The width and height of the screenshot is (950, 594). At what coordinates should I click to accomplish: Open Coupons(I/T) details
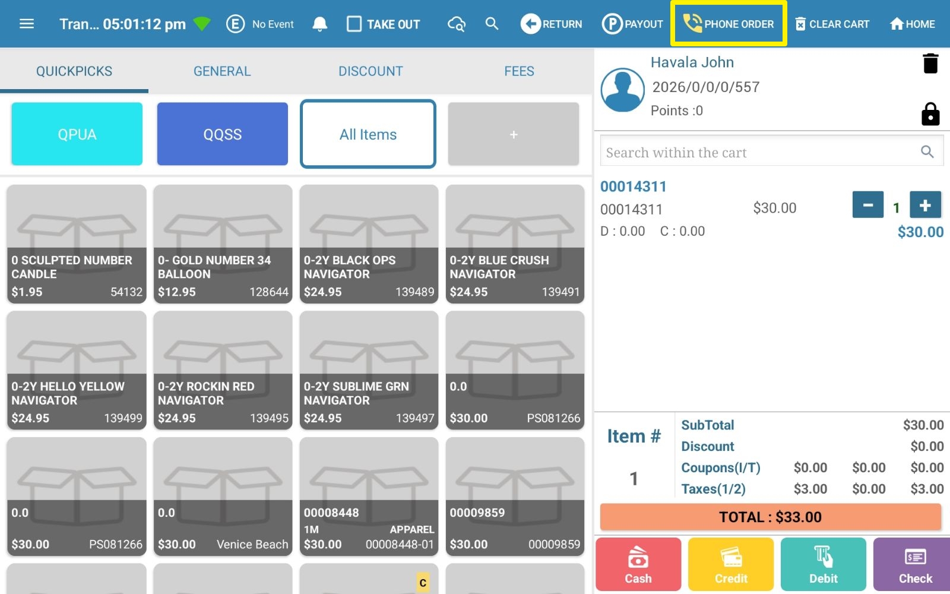pyautogui.click(x=812, y=468)
